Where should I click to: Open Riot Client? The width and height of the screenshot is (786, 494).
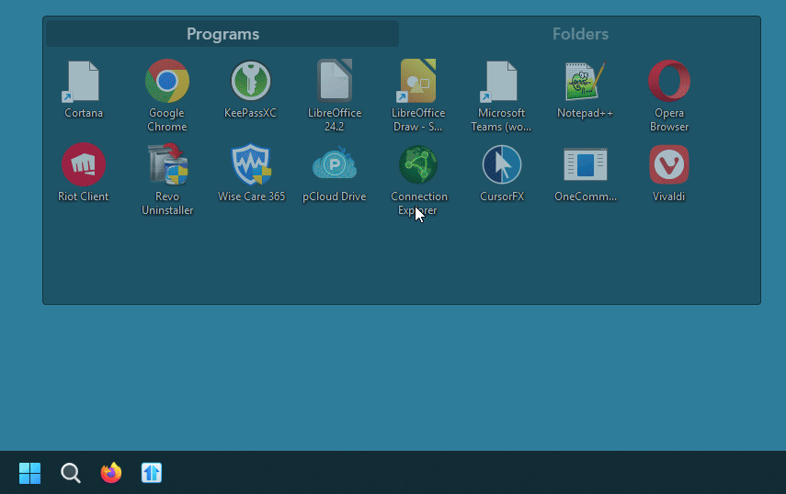point(83,166)
